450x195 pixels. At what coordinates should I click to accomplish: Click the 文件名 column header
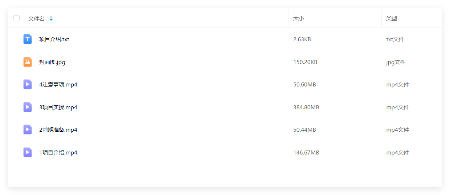pos(36,18)
